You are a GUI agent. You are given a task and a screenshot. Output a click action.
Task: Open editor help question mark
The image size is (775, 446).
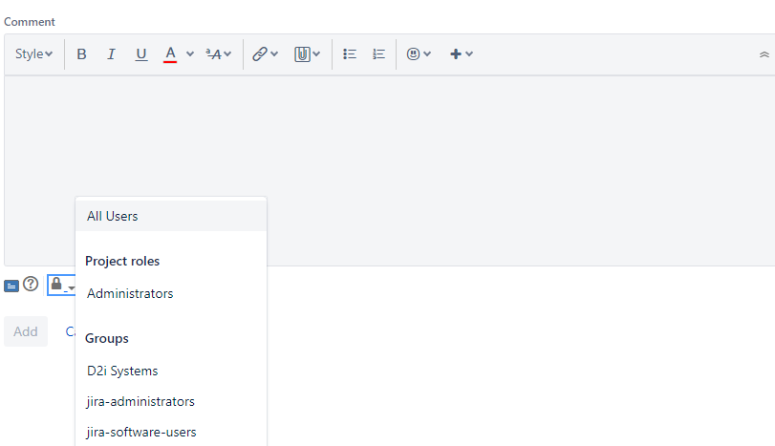pyautogui.click(x=31, y=284)
